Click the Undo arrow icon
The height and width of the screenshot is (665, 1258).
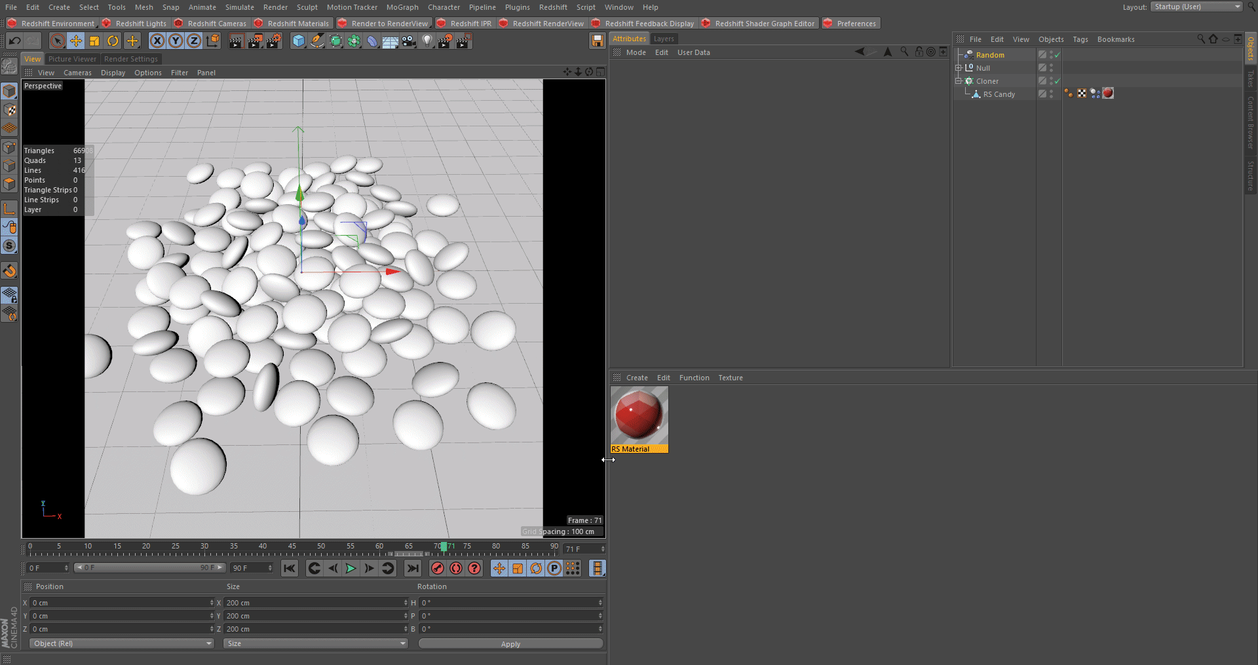click(14, 41)
